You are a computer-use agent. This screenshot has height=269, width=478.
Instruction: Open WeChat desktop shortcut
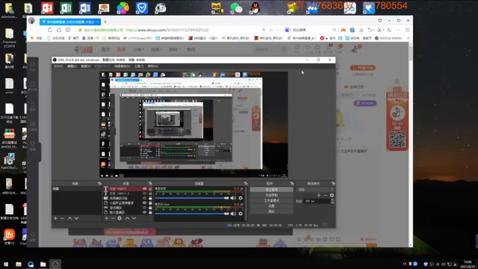coord(236,8)
